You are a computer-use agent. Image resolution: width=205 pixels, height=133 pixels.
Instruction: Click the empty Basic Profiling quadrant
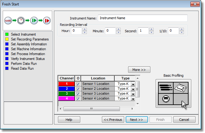181,99
